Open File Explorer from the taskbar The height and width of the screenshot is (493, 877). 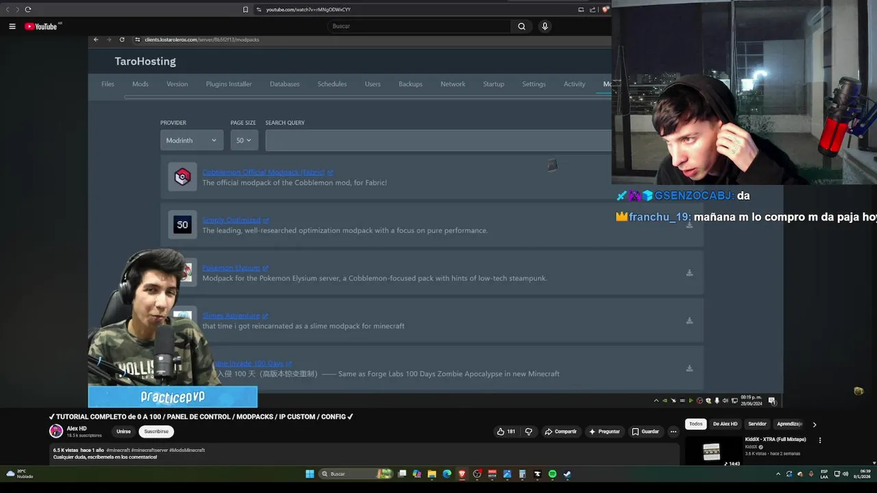click(x=432, y=474)
